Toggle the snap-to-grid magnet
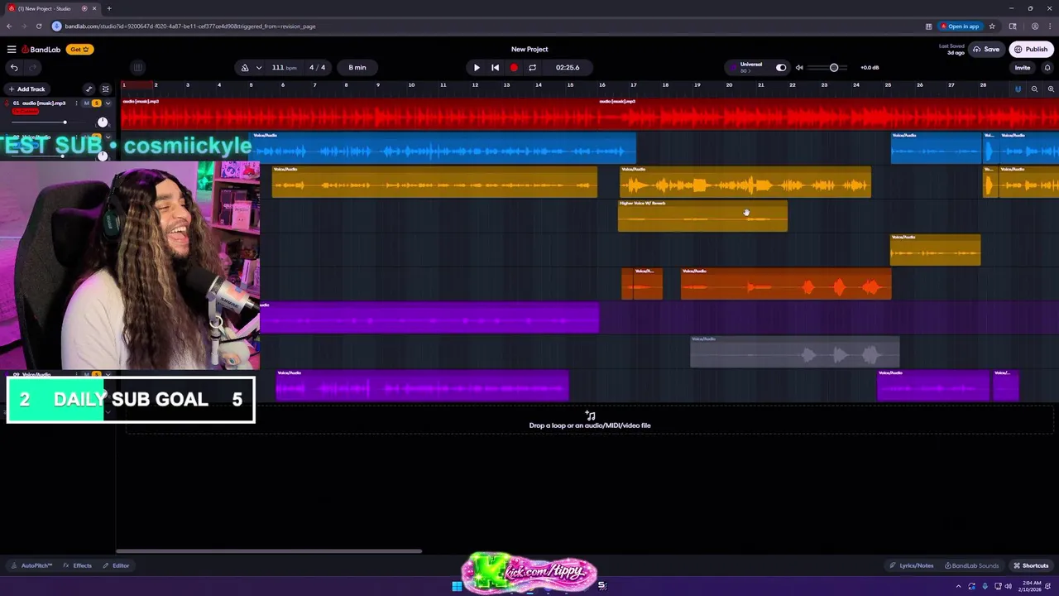This screenshot has height=596, width=1059. tap(1018, 89)
